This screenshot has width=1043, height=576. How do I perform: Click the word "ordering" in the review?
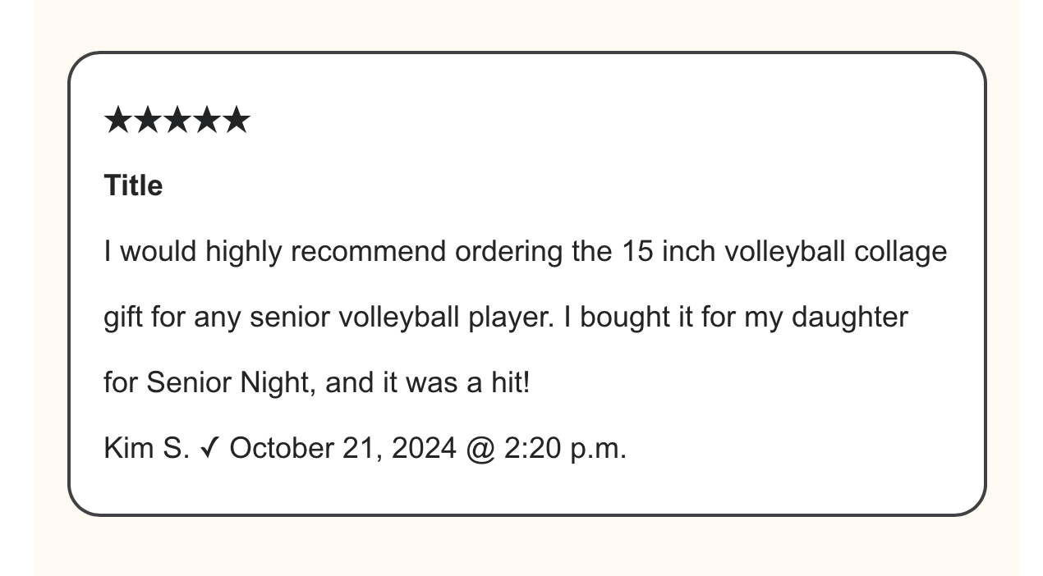pyautogui.click(x=508, y=251)
